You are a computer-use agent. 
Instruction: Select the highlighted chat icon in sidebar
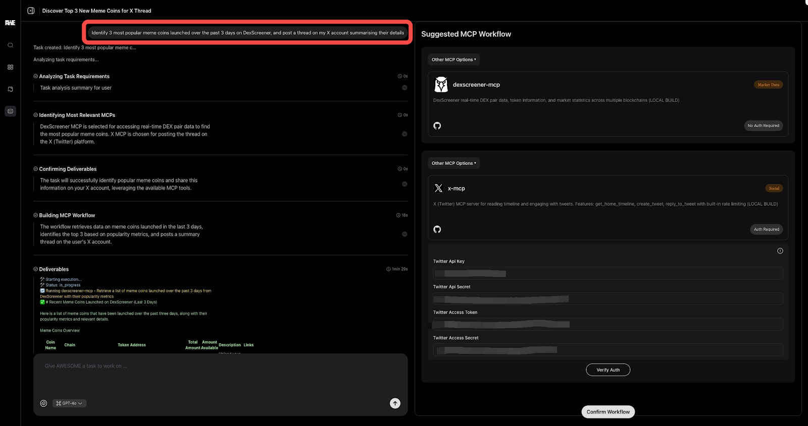pos(10,111)
